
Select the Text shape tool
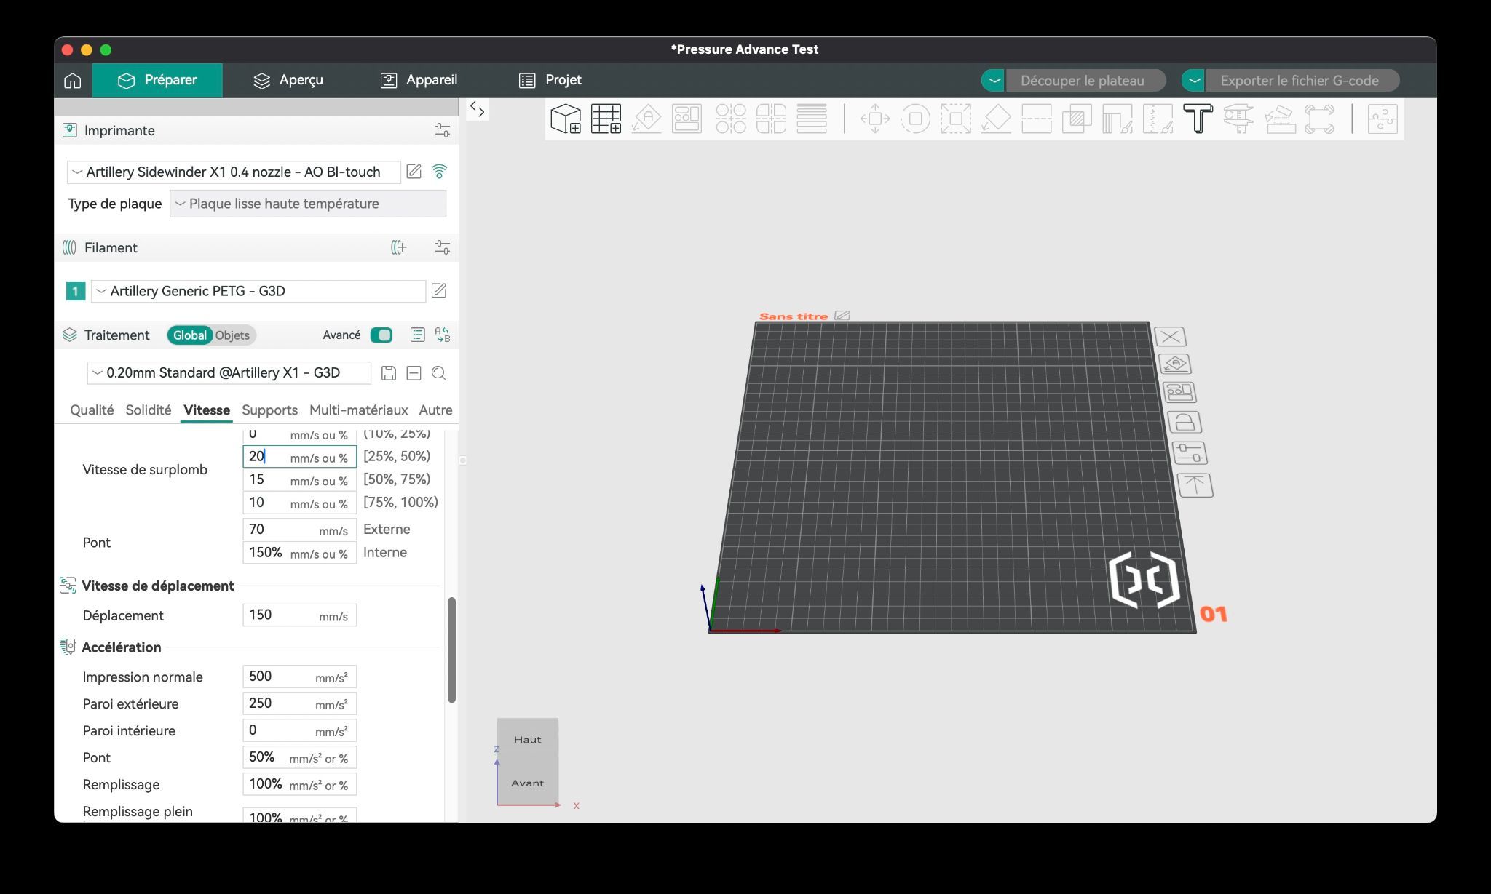[1198, 119]
